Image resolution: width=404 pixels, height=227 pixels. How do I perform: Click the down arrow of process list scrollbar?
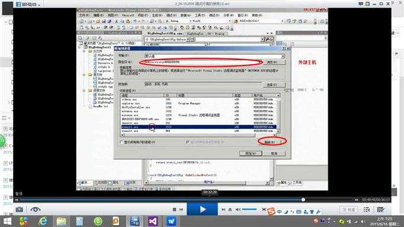tap(278, 131)
